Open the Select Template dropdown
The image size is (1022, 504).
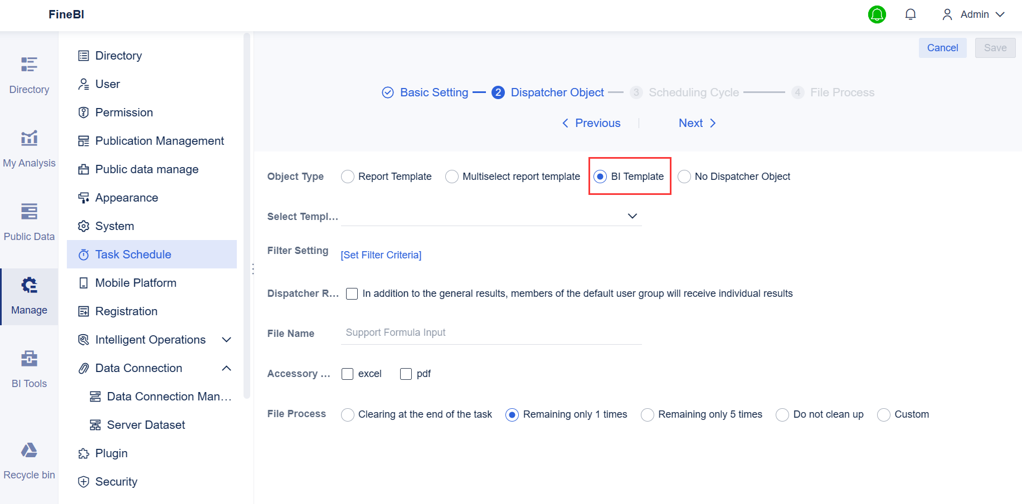pos(632,216)
